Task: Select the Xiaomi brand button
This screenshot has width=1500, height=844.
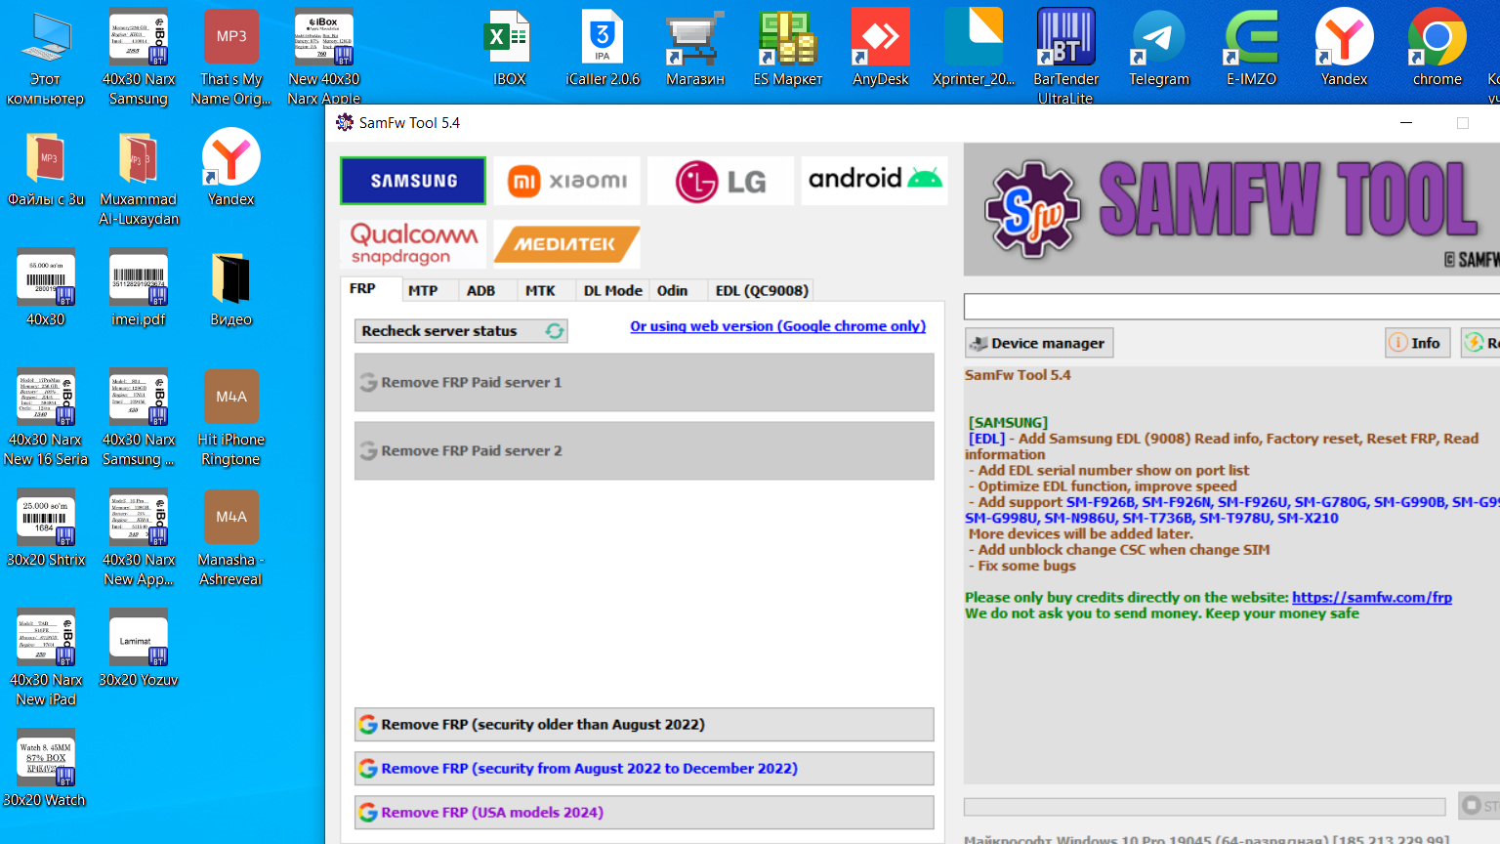Action: click(x=567, y=181)
